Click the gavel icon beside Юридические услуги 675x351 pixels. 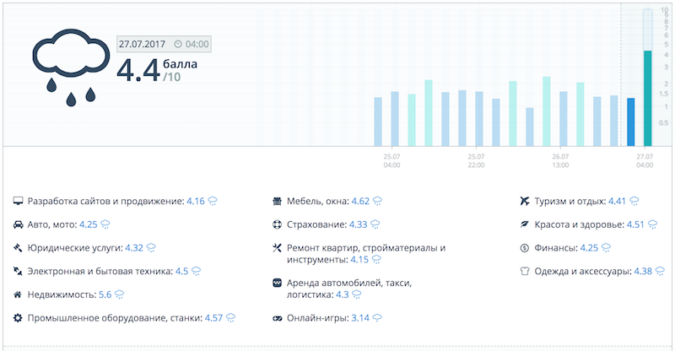tap(19, 248)
